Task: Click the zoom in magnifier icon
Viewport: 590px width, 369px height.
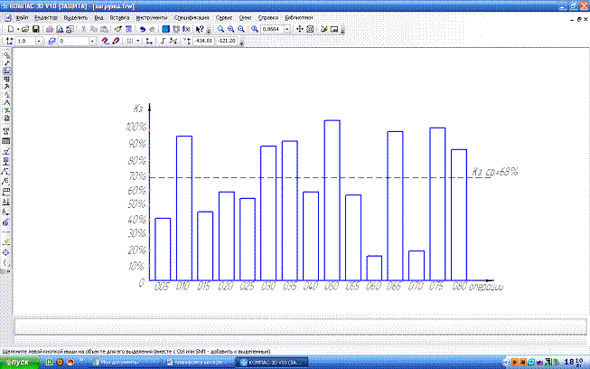Action: (x=220, y=29)
